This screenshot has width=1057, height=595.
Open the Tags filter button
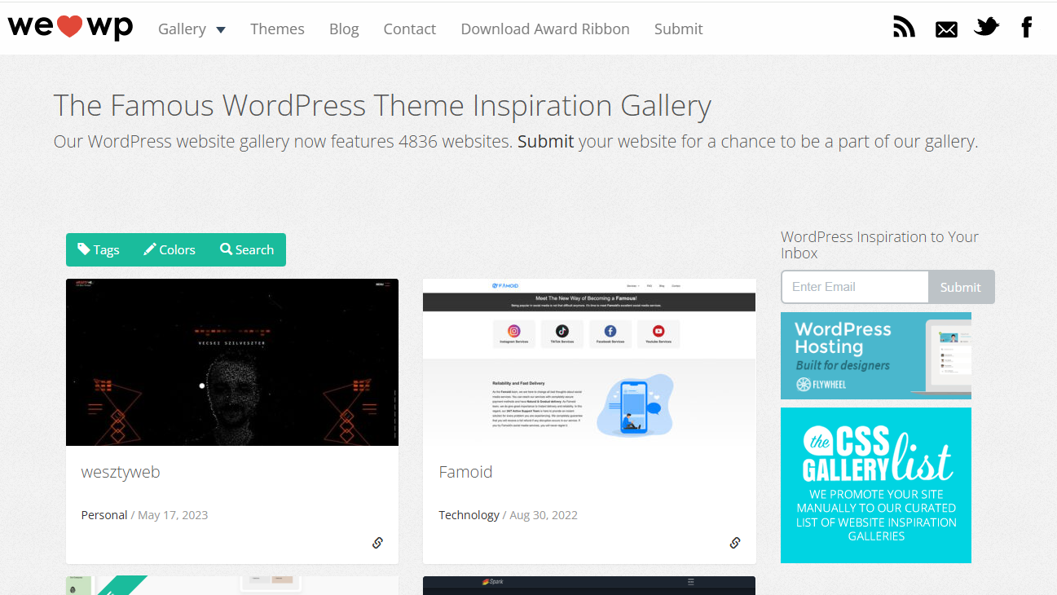99,249
